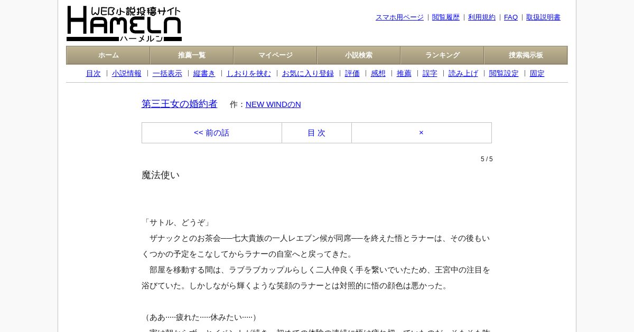Screen dimensions: 634x332
Task: Click 目 次 in chapter navigation box
Action: tap(316, 133)
